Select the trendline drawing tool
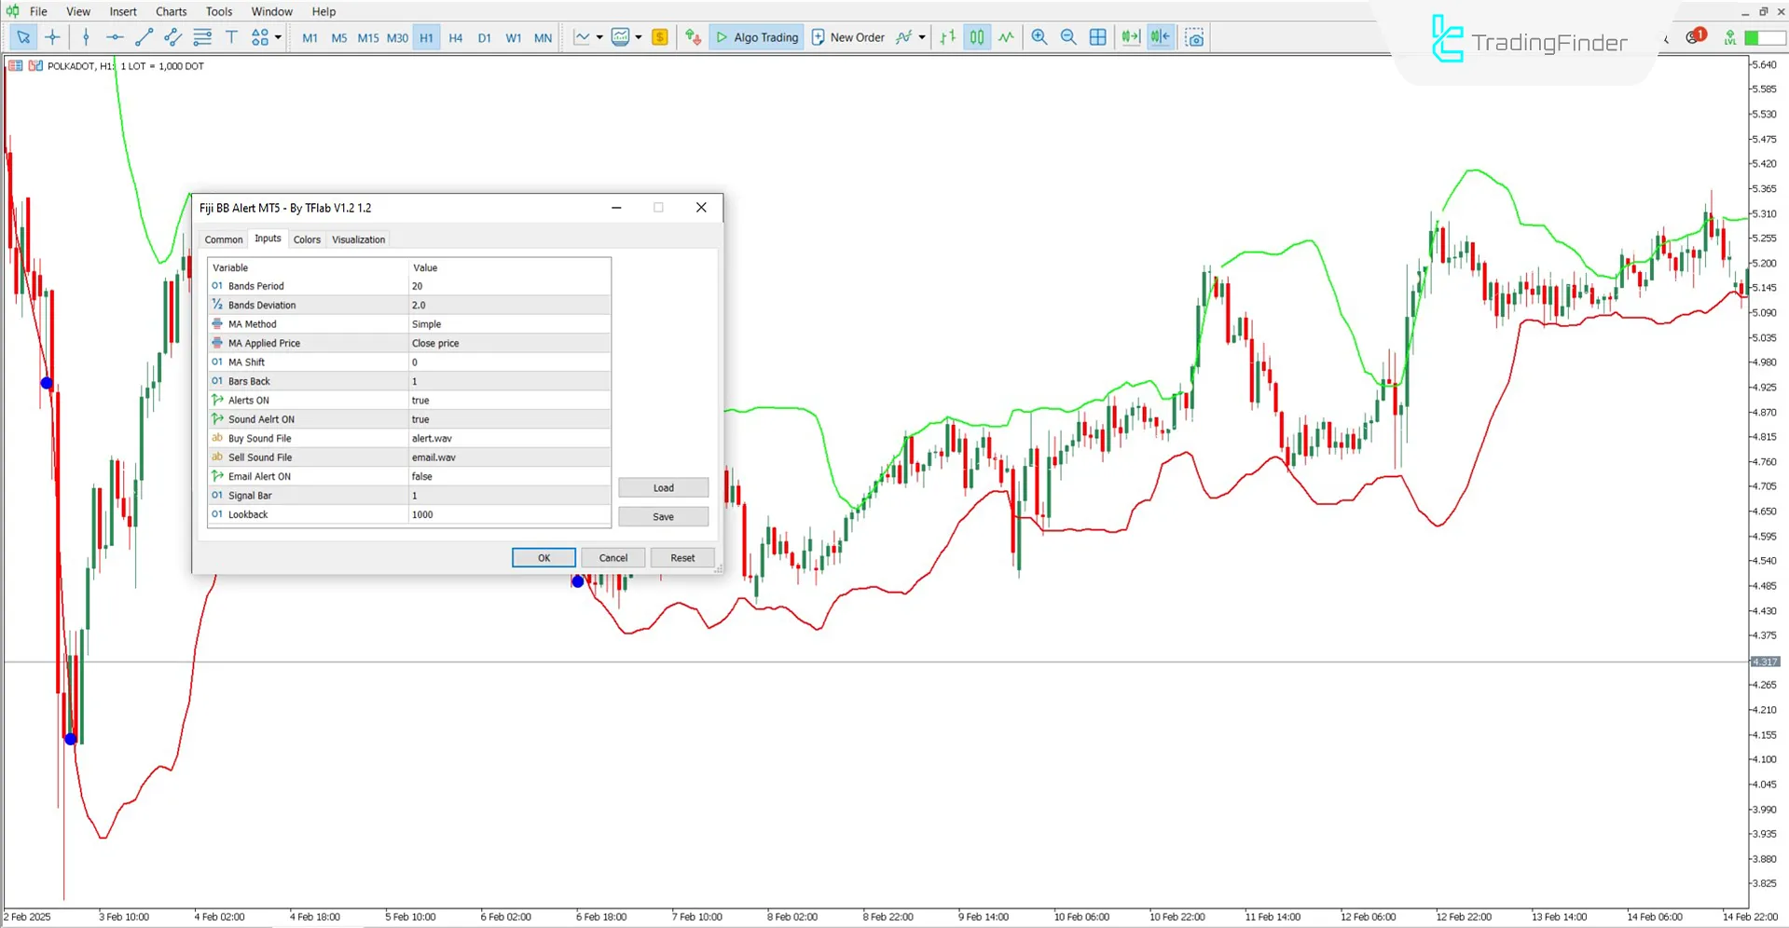 [x=144, y=37]
